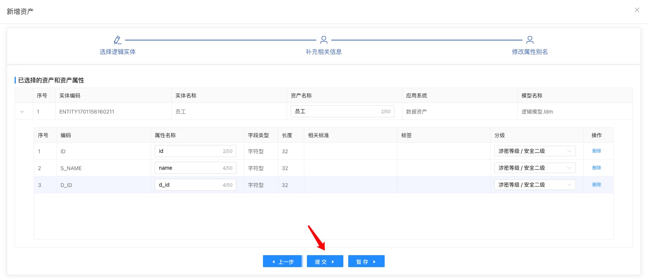648x278 pixels.
Task: Submit with the 提交 button
Action: tap(325, 262)
